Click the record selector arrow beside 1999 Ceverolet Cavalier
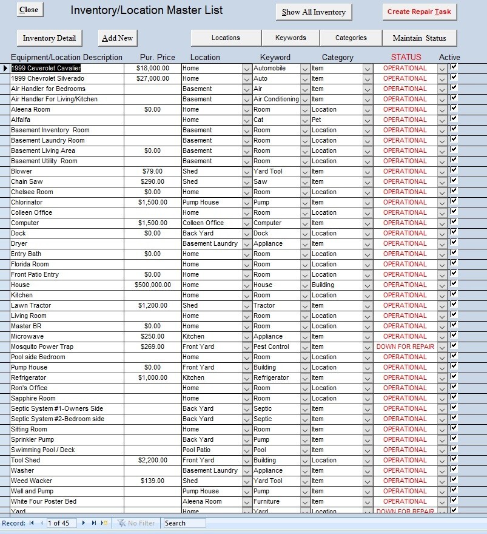487x534 pixels. [7, 68]
